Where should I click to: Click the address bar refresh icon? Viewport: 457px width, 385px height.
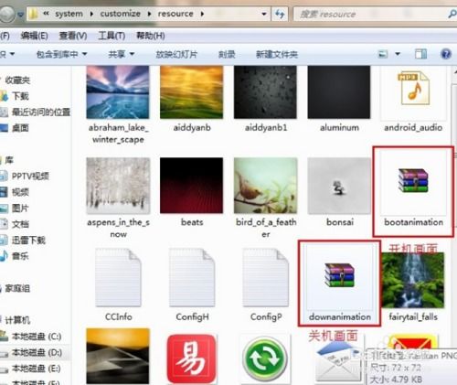click(280, 14)
